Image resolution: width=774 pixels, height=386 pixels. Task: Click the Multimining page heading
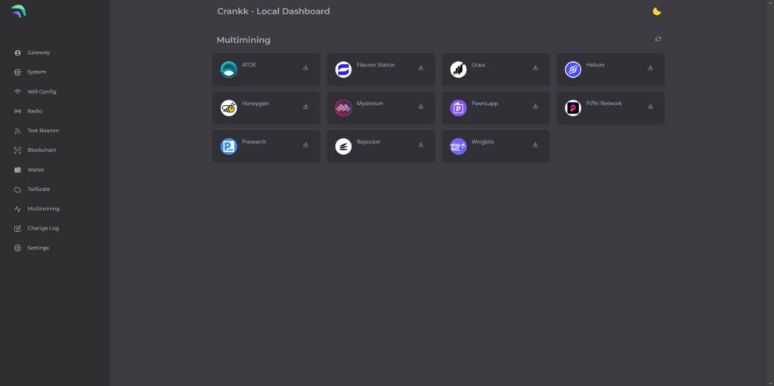(x=243, y=40)
